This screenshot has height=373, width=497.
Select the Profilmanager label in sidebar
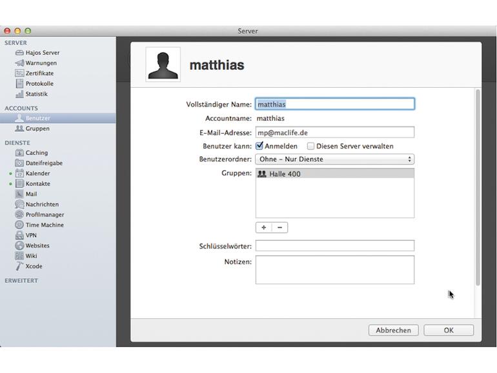pos(45,214)
